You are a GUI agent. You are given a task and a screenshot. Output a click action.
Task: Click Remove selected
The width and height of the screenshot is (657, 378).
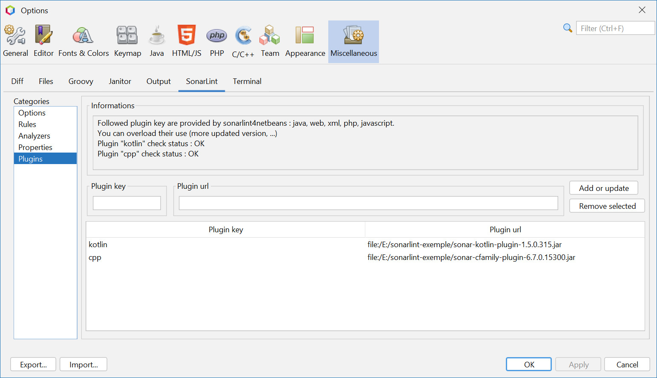607,205
